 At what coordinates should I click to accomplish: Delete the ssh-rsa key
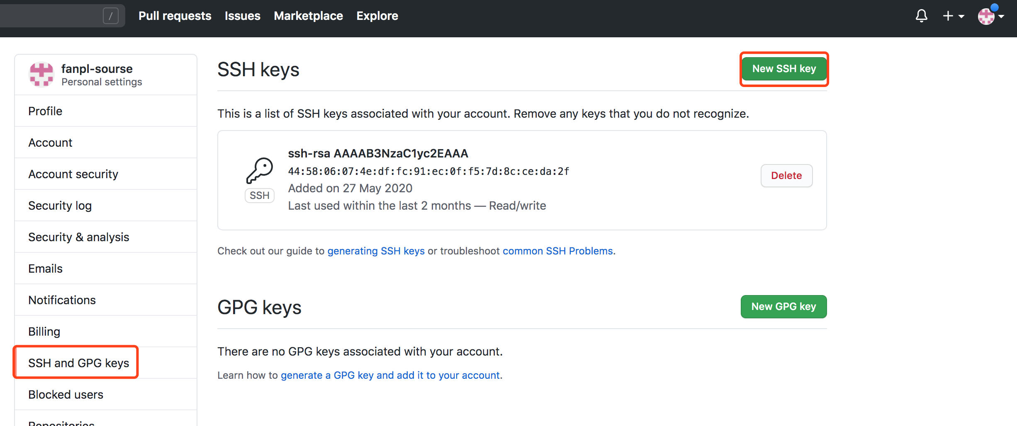(786, 176)
